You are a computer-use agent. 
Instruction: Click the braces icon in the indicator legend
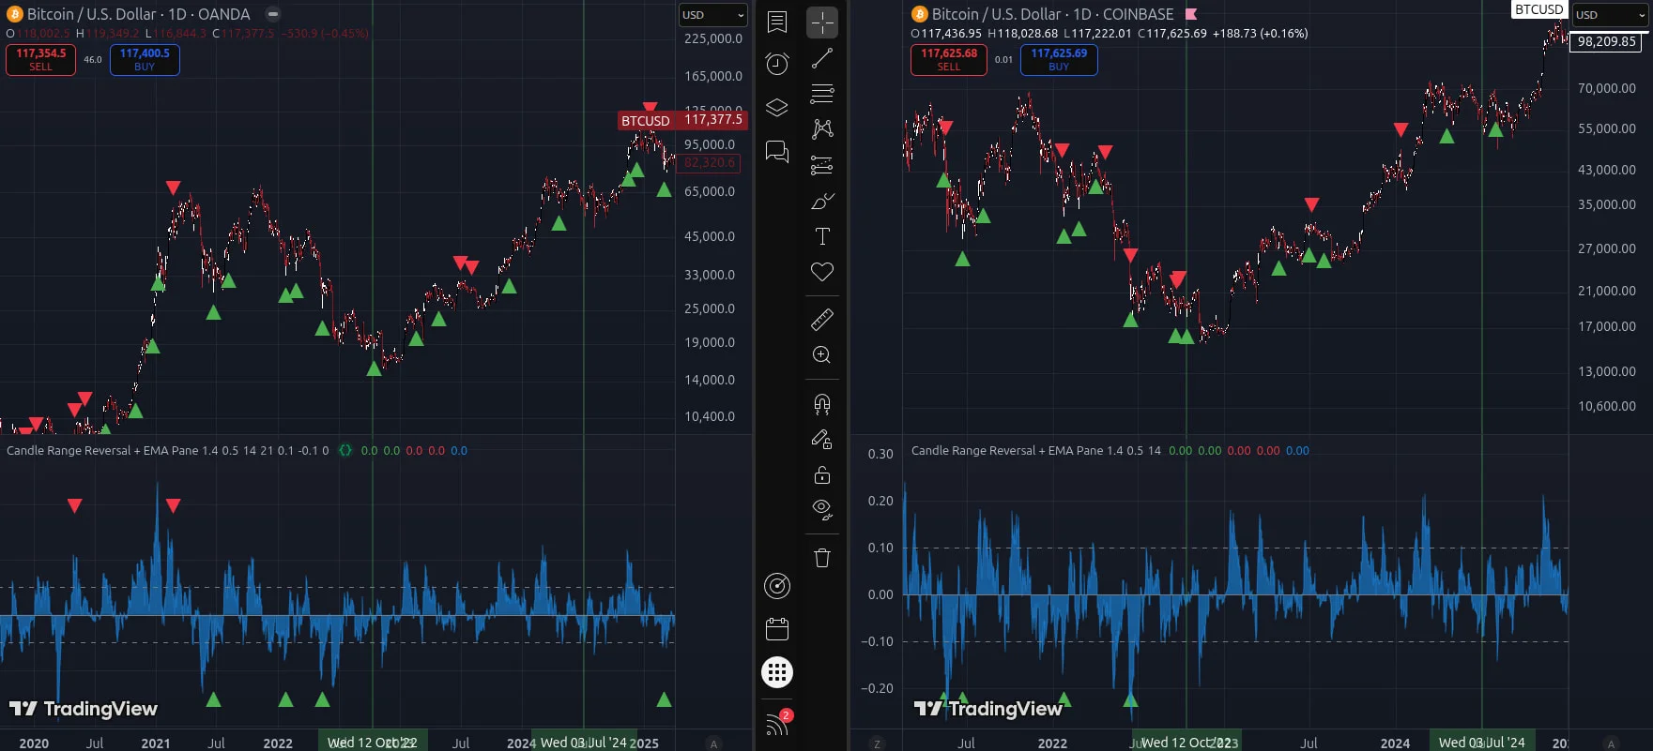(345, 450)
